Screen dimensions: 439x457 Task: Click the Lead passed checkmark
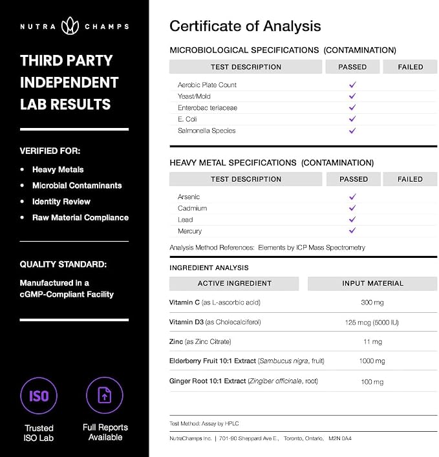[352, 219]
